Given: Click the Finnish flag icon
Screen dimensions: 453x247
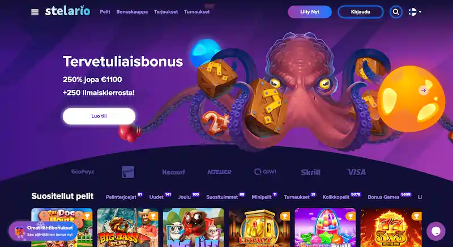Looking at the screenshot, I should click(412, 12).
